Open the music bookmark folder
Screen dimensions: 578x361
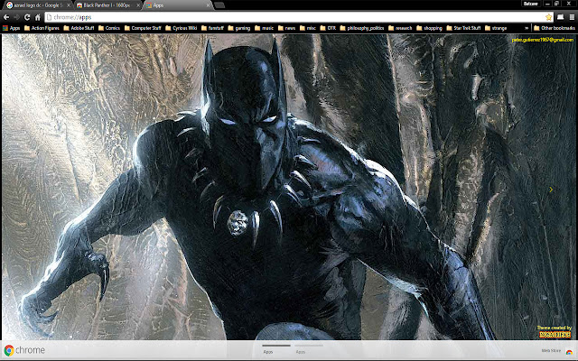264,28
